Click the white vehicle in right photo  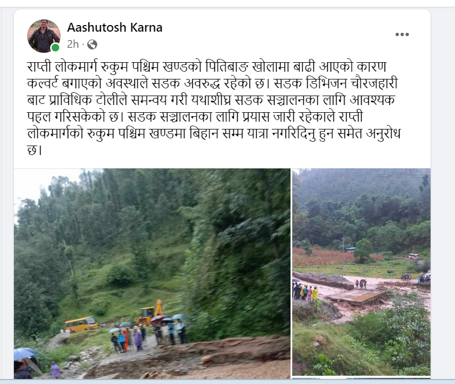point(414,256)
